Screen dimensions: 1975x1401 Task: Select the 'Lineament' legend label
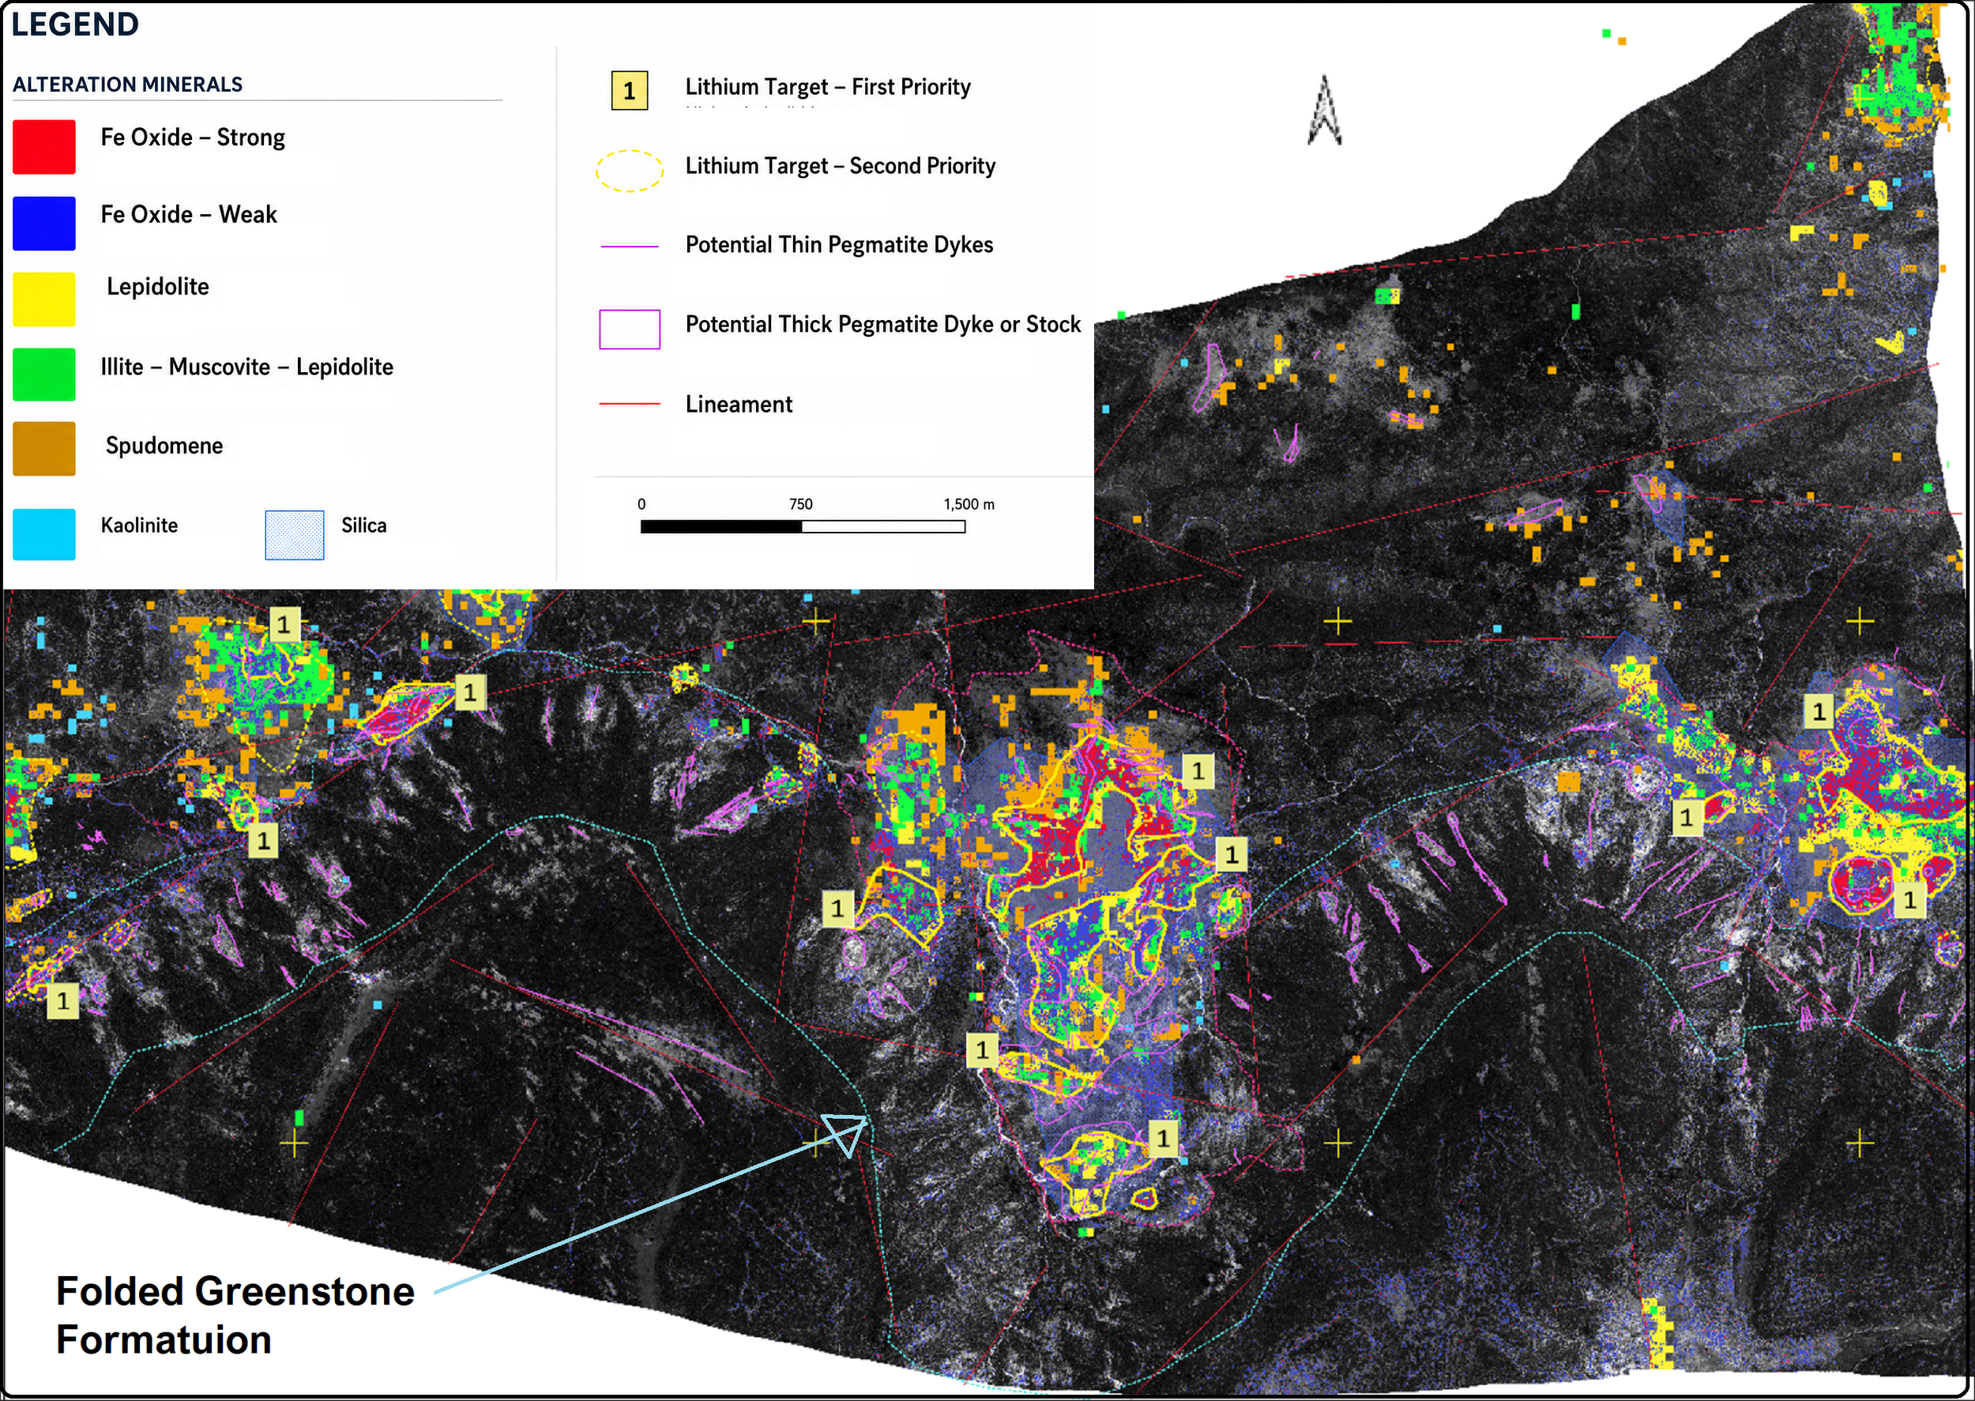click(739, 405)
